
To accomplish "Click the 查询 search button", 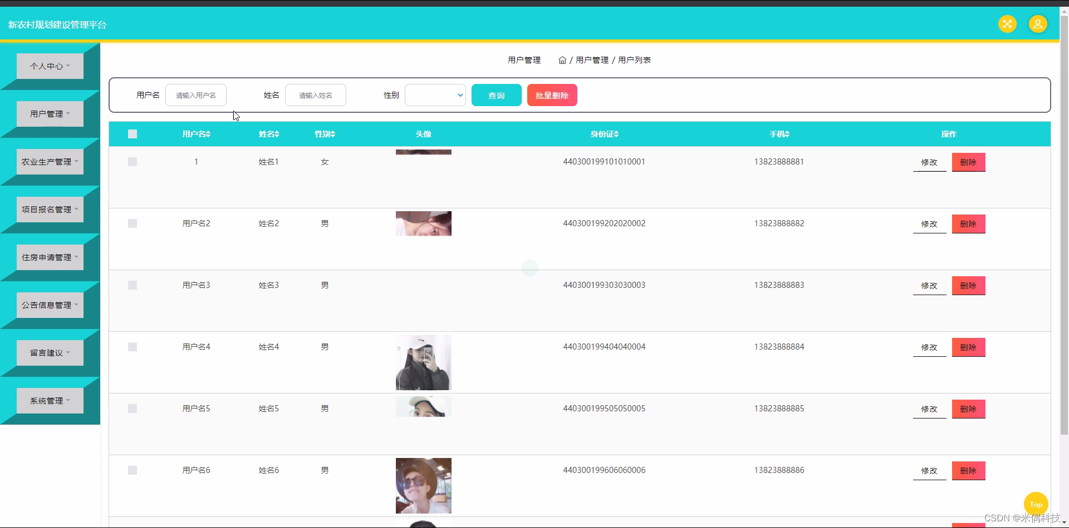I will coord(497,95).
